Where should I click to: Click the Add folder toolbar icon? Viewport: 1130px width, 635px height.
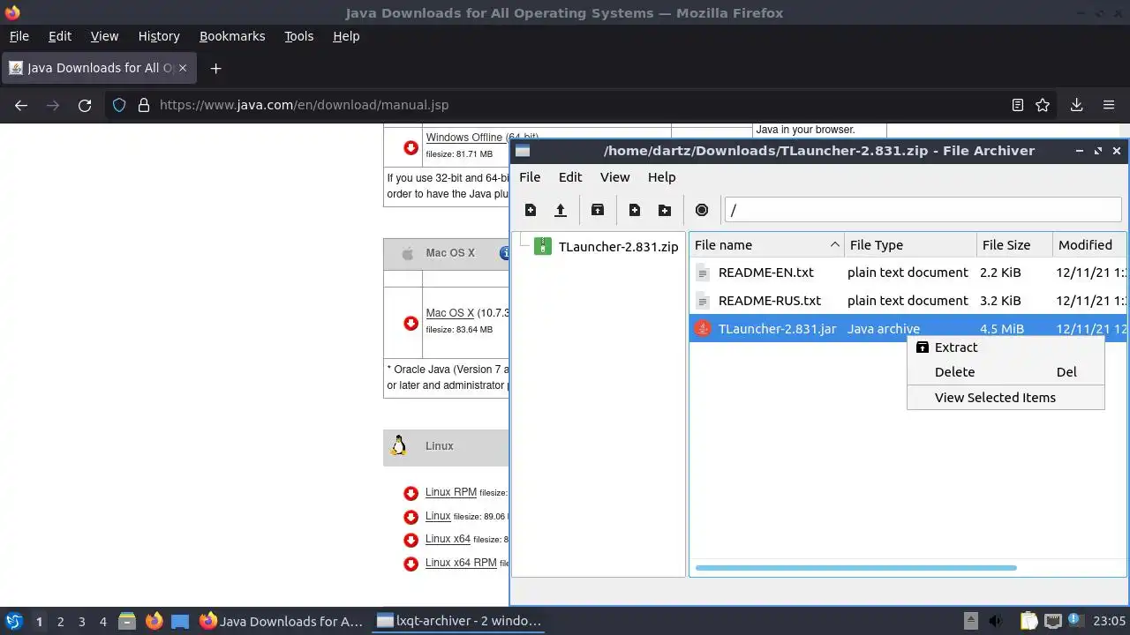pyautogui.click(x=665, y=210)
